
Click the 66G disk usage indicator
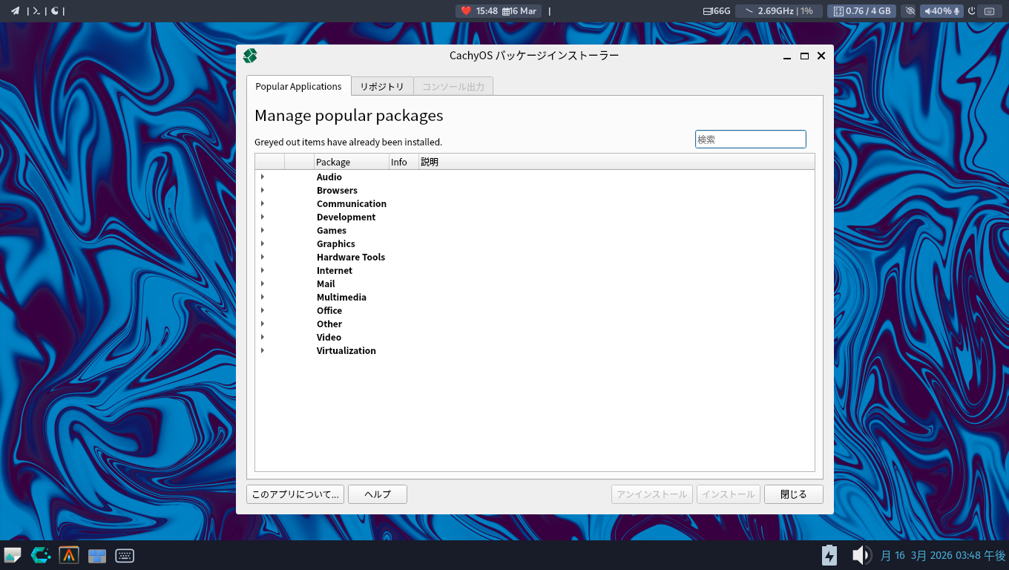coord(717,11)
